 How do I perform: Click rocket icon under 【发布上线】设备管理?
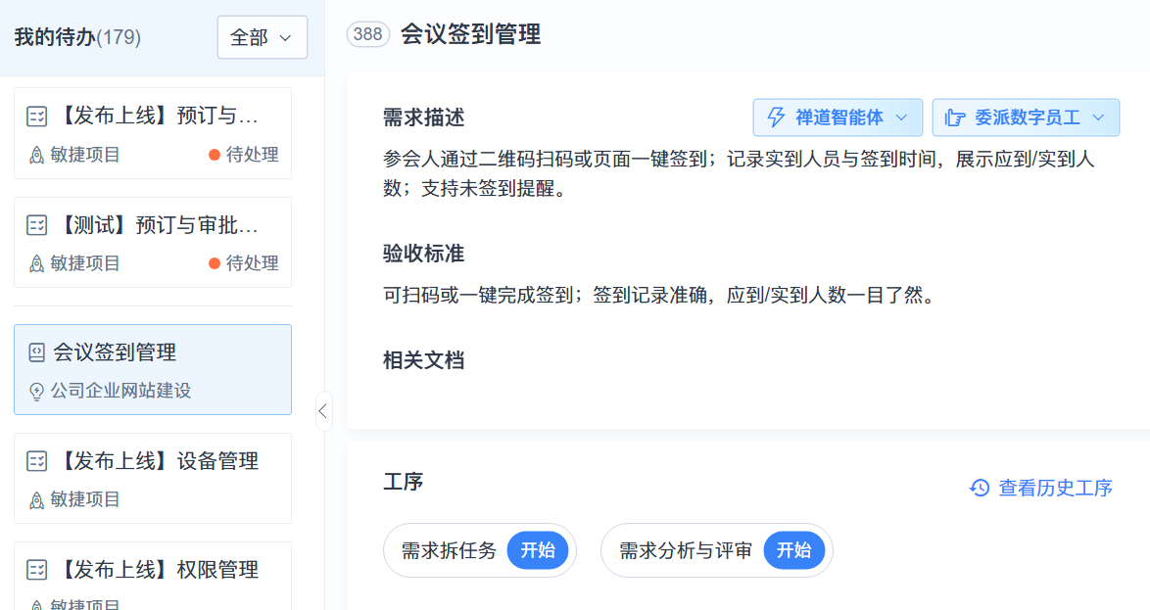(x=36, y=500)
